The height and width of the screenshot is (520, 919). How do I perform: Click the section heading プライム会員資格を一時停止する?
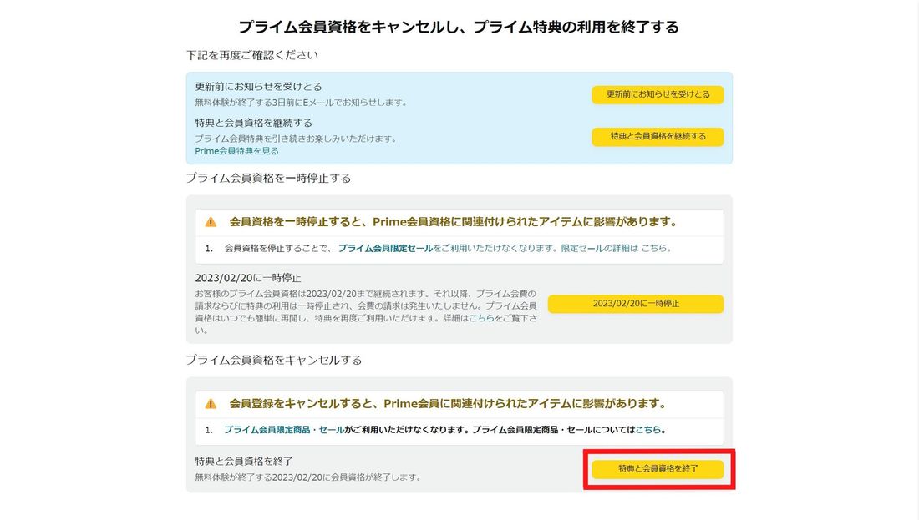(268, 178)
